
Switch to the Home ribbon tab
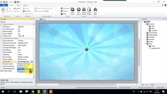11,5
